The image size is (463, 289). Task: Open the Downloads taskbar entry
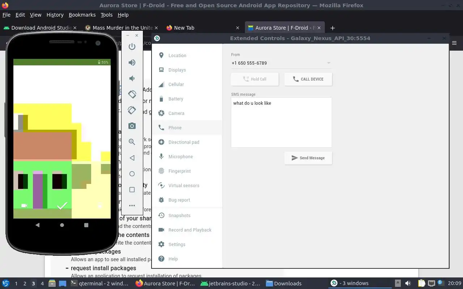coord(284,284)
